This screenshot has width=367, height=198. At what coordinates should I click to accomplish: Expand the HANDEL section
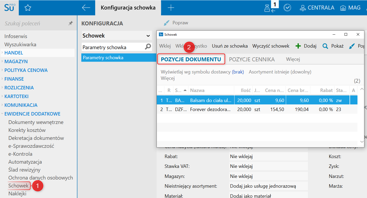click(2, 53)
